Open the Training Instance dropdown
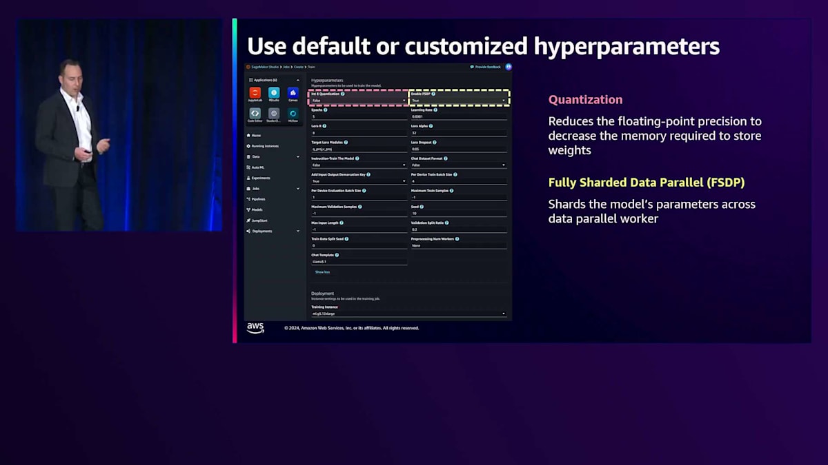828x465 pixels. click(x=408, y=313)
